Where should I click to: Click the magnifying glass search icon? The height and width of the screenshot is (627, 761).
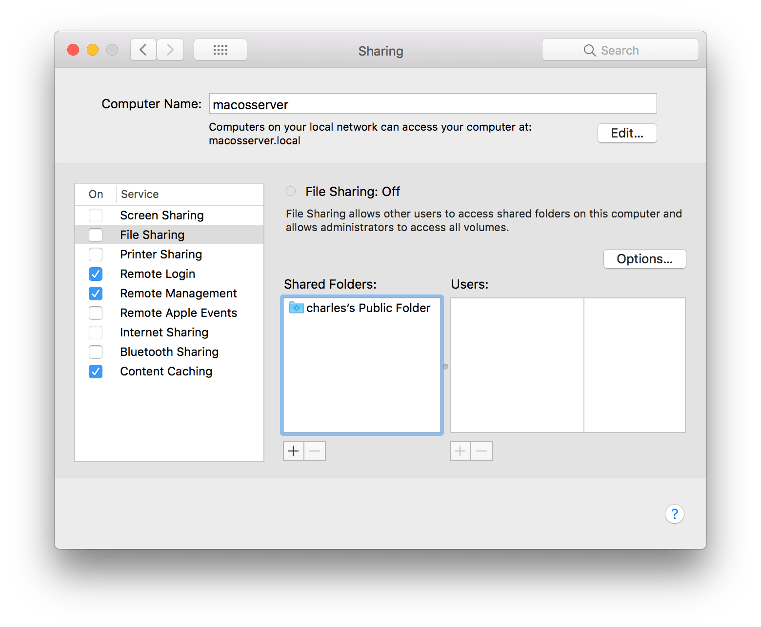589,50
